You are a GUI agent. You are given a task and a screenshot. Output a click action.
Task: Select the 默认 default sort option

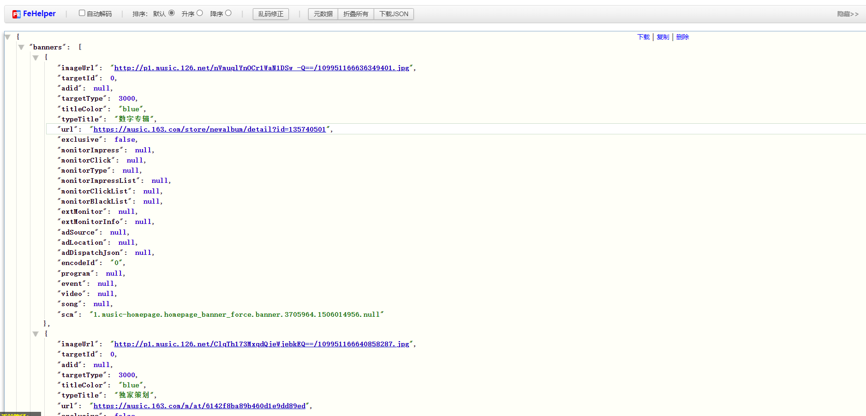[x=171, y=12]
